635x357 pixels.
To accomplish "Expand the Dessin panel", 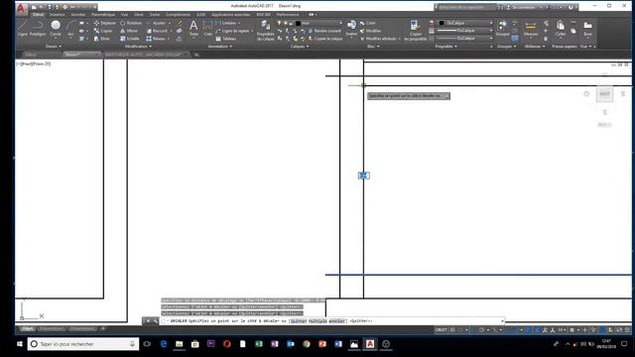I will pyautogui.click(x=54, y=47).
